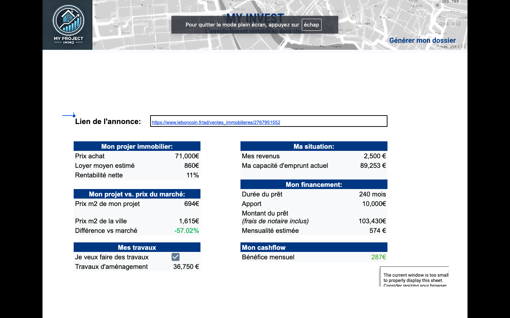Image resolution: width=510 pixels, height=318 pixels.
Task: Select Prix m2 de mon projet value 694€
Action: pos(192,204)
